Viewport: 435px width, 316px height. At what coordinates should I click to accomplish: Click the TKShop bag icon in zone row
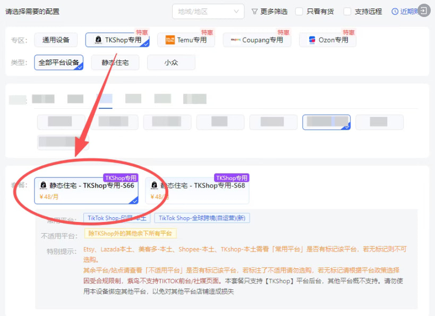click(x=98, y=40)
